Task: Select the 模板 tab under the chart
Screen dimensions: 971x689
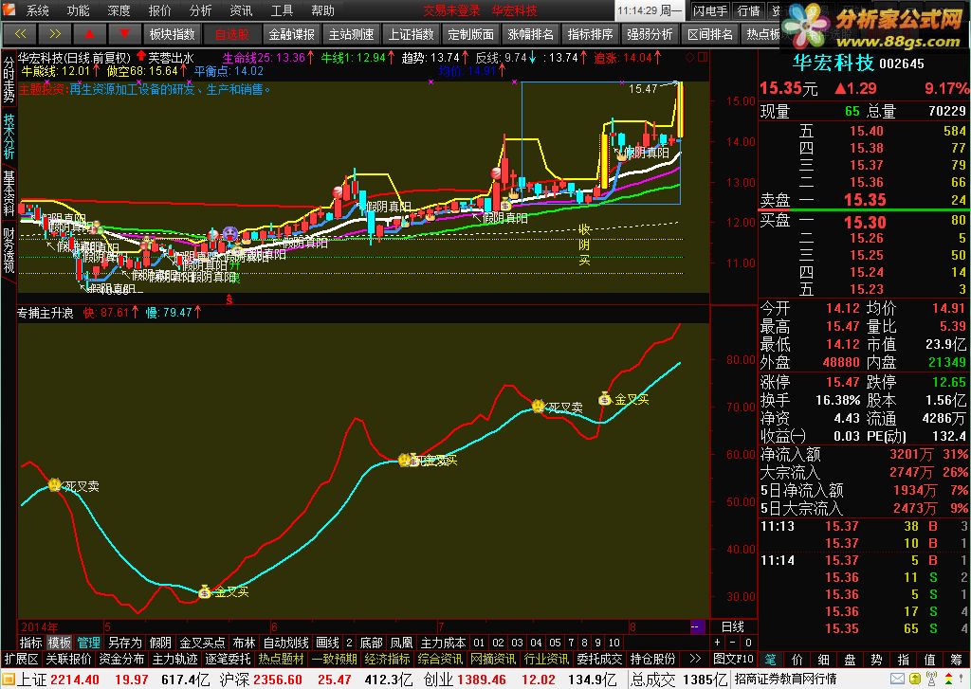Action: point(60,643)
